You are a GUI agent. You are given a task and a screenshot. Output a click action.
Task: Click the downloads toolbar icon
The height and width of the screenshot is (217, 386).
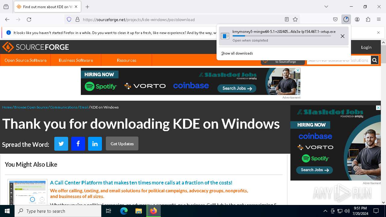click(x=346, y=20)
